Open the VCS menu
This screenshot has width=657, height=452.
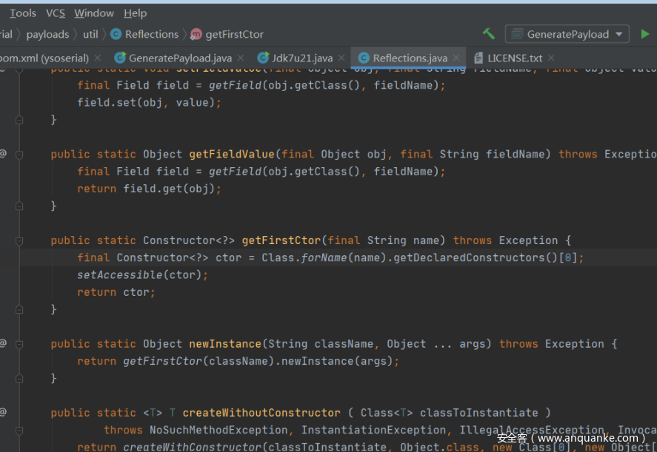pyautogui.click(x=56, y=13)
